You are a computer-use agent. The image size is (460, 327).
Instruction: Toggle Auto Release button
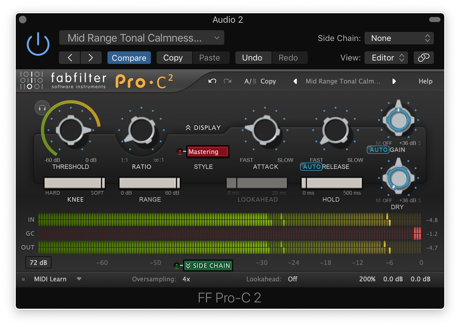pos(311,167)
